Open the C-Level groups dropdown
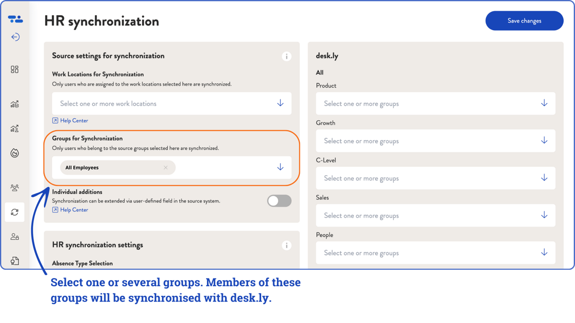Viewport: 575px width, 323px height. 544,178
